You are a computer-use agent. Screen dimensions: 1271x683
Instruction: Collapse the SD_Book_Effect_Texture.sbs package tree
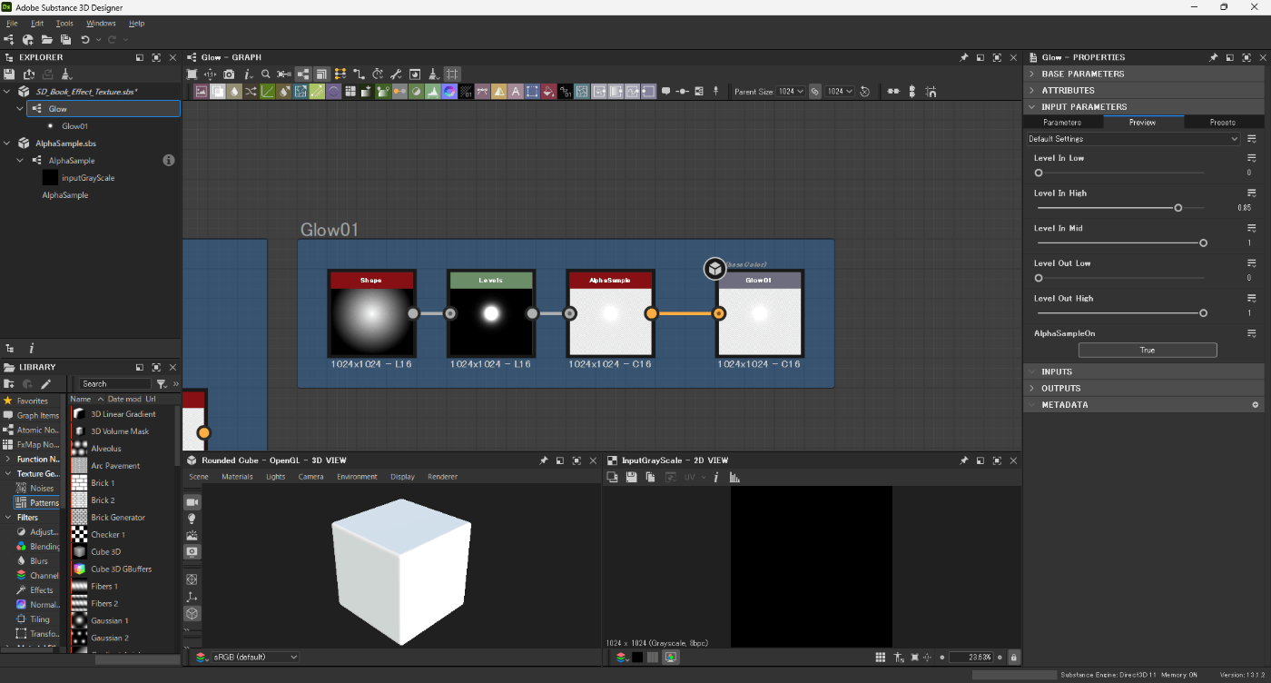click(x=7, y=92)
